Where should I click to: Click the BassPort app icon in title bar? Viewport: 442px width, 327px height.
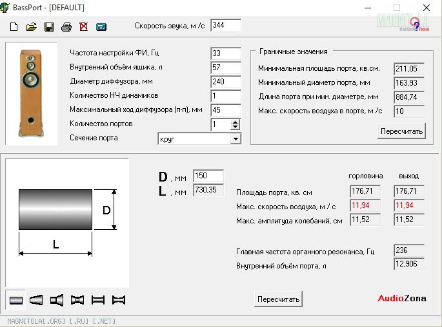(5, 8)
